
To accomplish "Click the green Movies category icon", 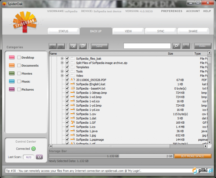I will coord(12,73).
